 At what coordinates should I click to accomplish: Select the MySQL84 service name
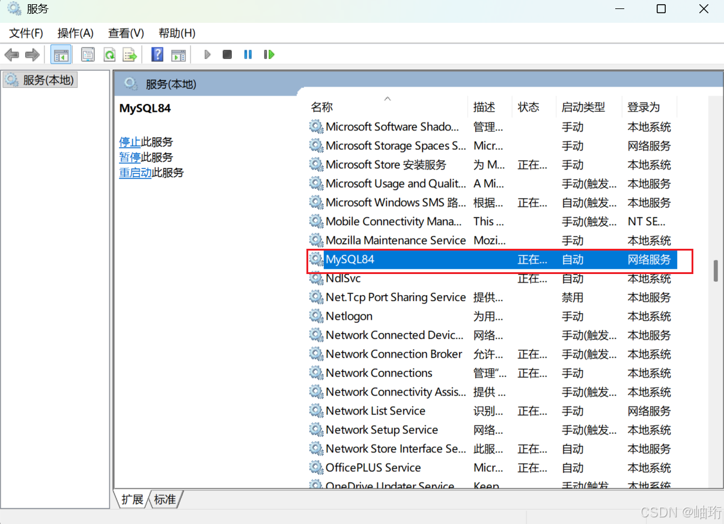point(350,260)
